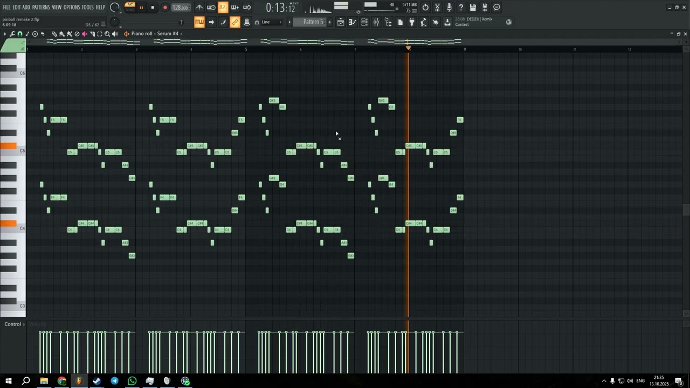Select the Select marquee tool
The width and height of the screenshot is (690, 388).
100,33
